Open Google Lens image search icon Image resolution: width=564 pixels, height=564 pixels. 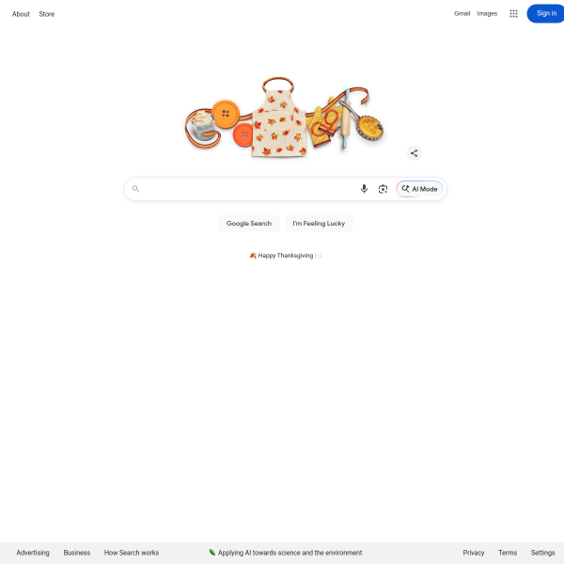[x=383, y=189]
